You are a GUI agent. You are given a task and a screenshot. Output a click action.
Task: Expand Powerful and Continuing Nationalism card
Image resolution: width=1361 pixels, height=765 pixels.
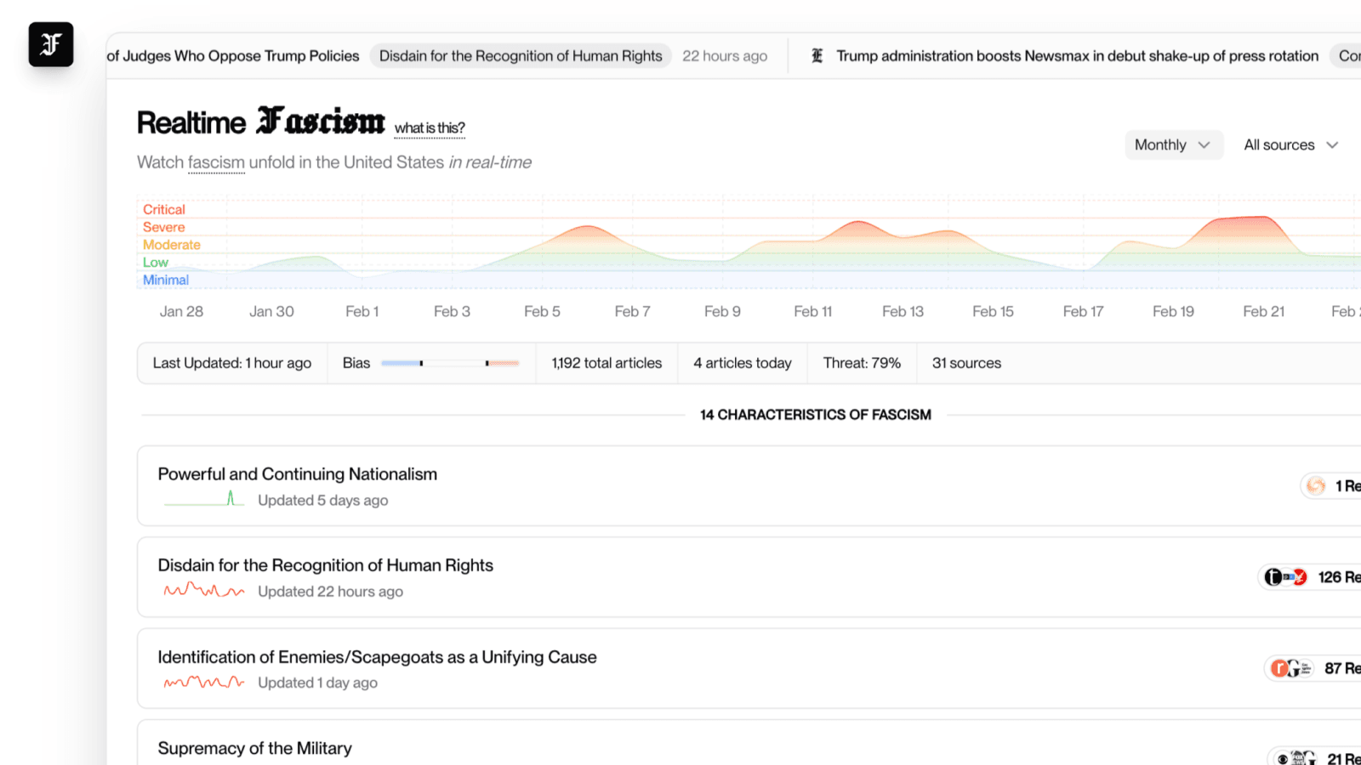pyautogui.click(x=749, y=485)
